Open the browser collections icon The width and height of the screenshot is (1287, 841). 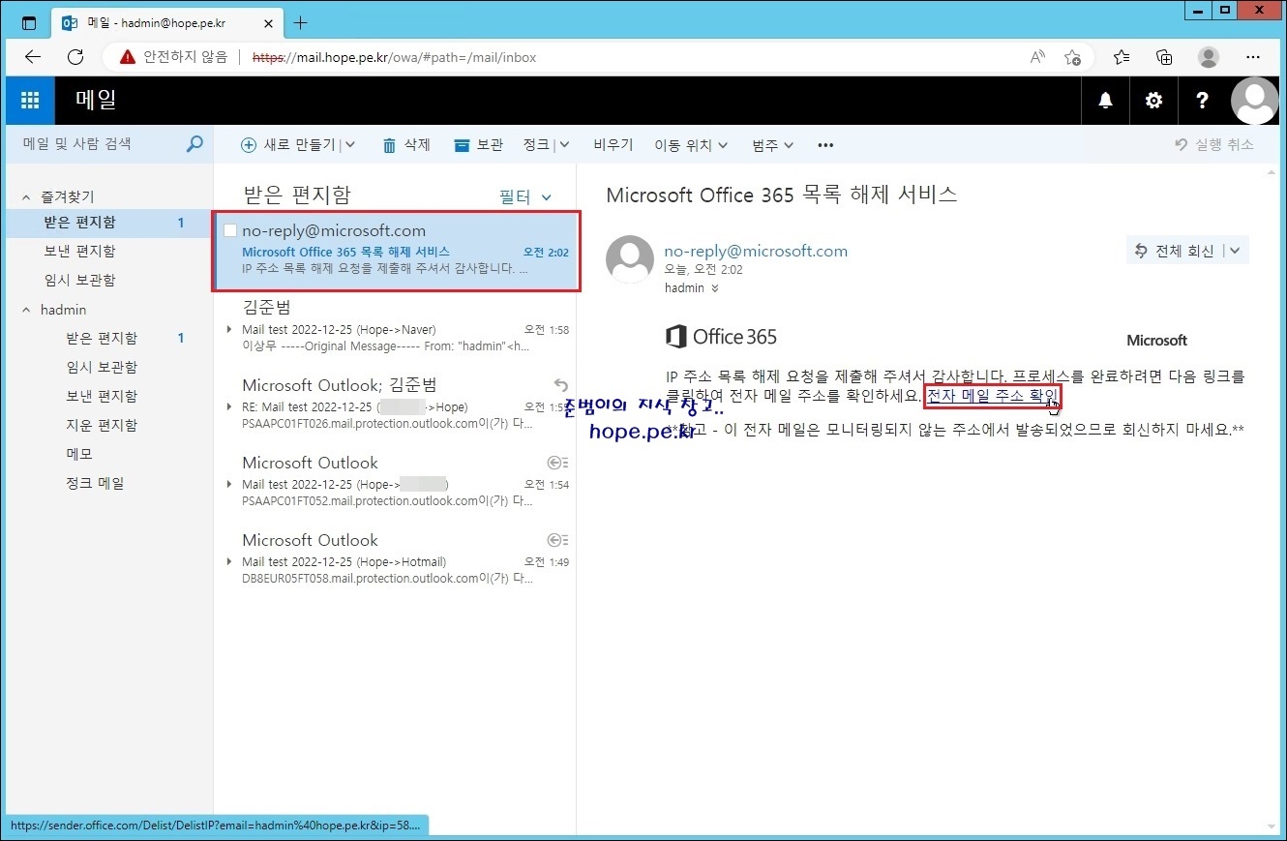pyautogui.click(x=1164, y=57)
